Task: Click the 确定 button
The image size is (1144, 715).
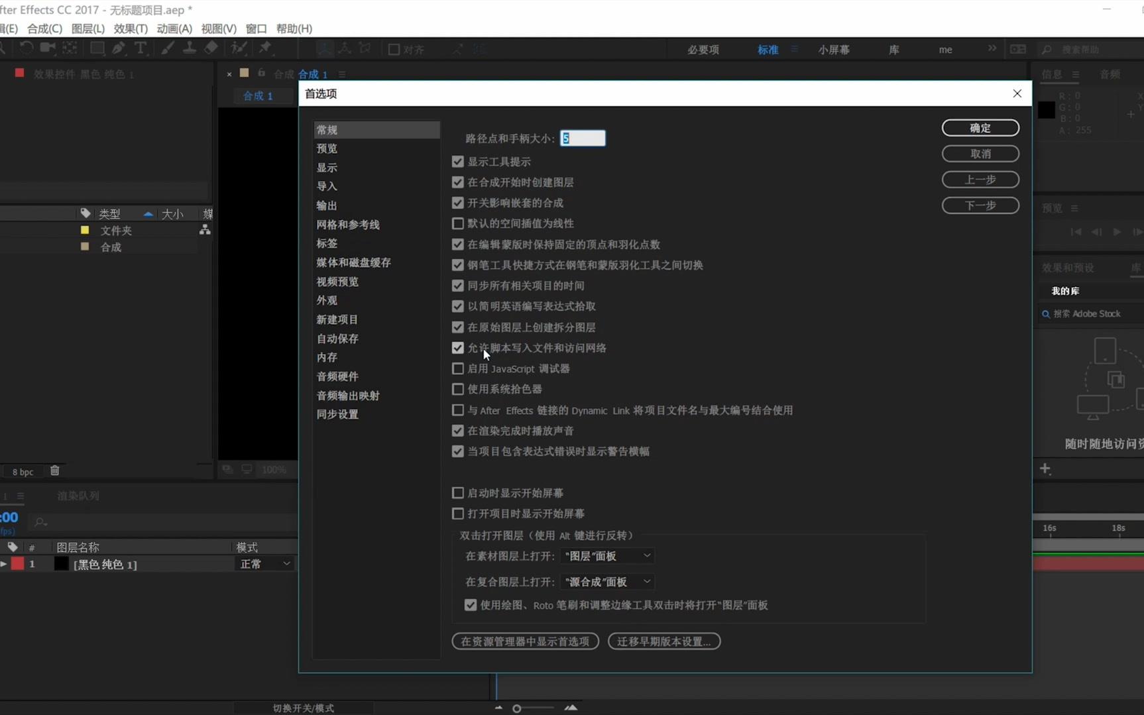Action: pos(980,127)
